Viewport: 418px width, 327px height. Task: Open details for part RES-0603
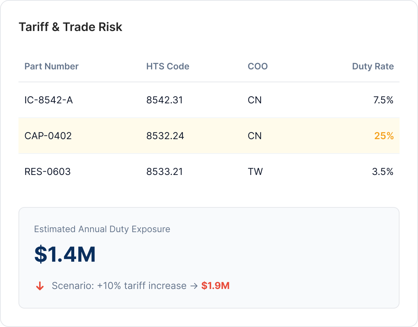coord(48,172)
